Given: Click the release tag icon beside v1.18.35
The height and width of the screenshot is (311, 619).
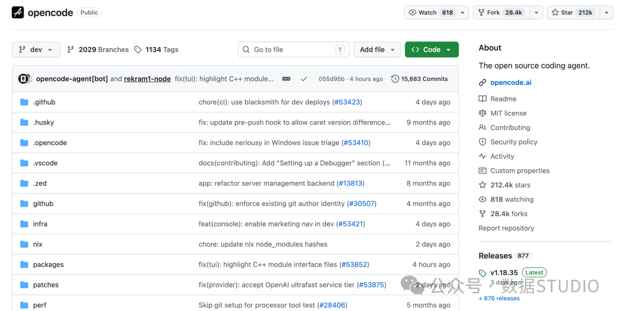Looking at the screenshot, I should click(483, 273).
